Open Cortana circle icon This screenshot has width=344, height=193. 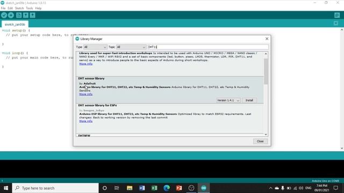(x=105, y=188)
